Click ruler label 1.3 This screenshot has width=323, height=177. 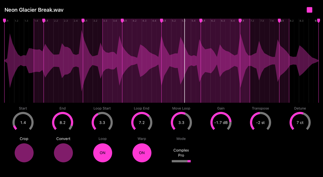[x=26, y=21]
